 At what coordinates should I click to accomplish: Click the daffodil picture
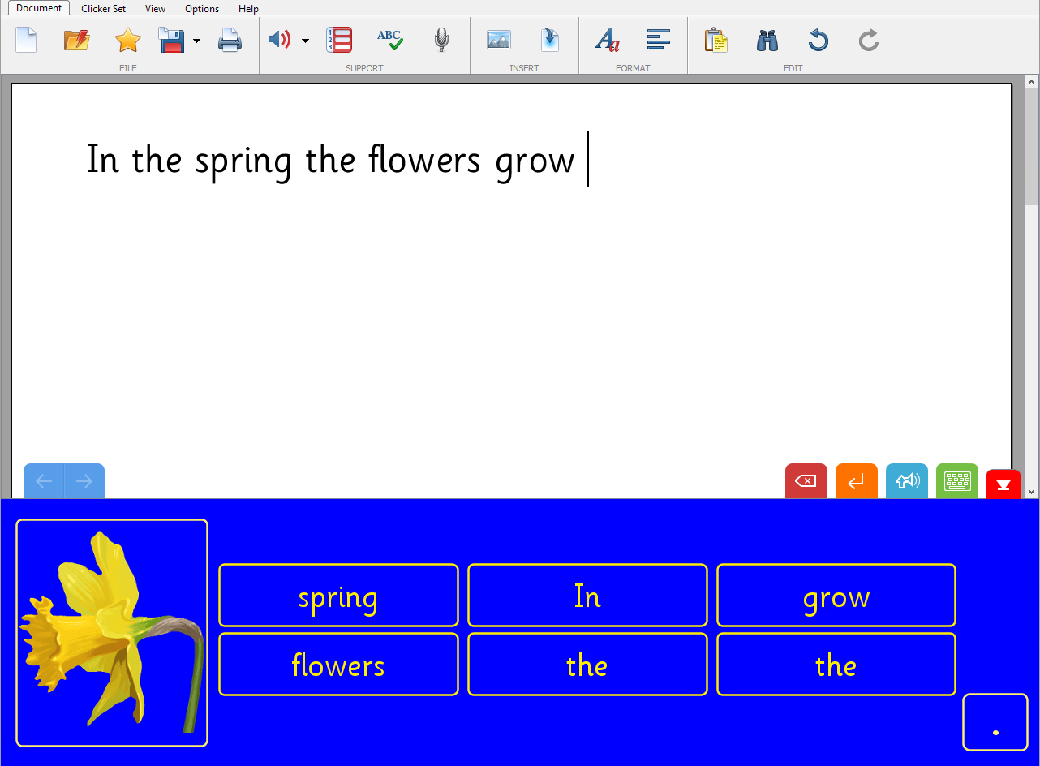112,633
